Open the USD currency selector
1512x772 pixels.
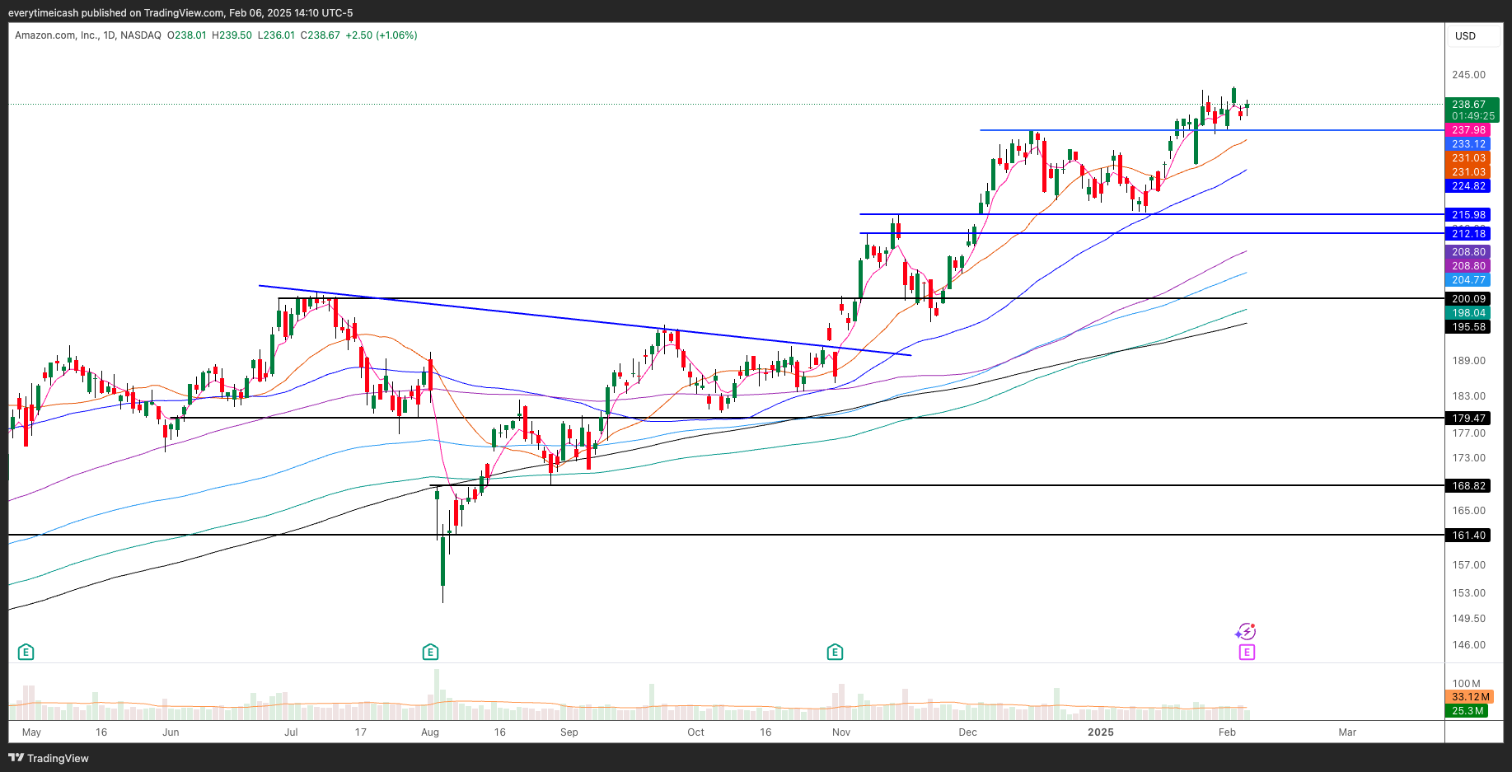click(x=1465, y=36)
